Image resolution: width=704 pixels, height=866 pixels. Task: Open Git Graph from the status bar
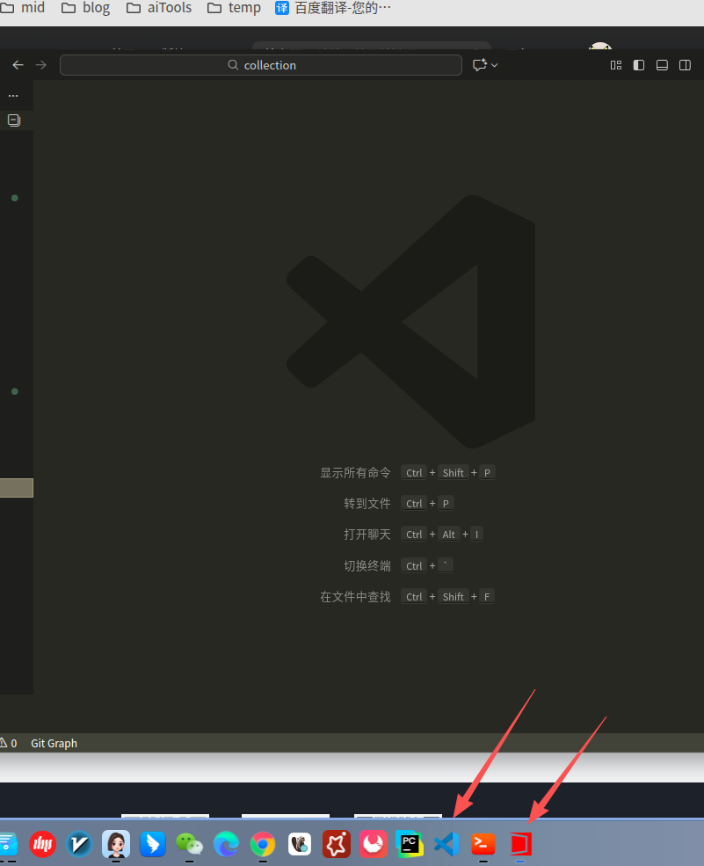(x=54, y=744)
